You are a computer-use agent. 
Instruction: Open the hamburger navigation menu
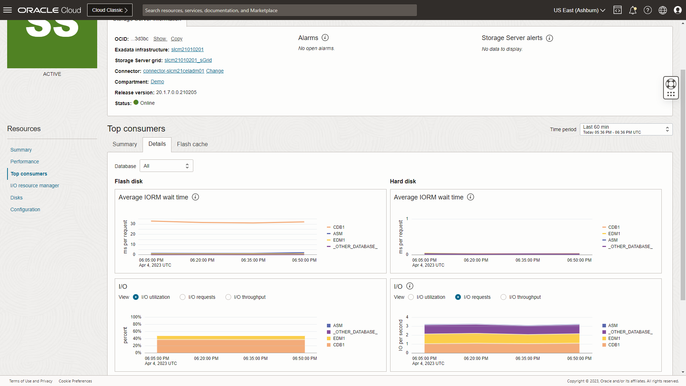[x=8, y=10]
